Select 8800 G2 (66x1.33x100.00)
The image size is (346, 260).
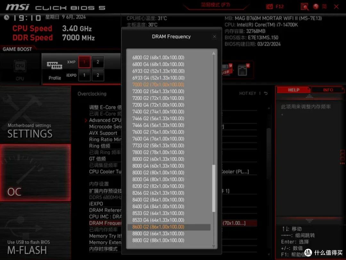click(158, 234)
